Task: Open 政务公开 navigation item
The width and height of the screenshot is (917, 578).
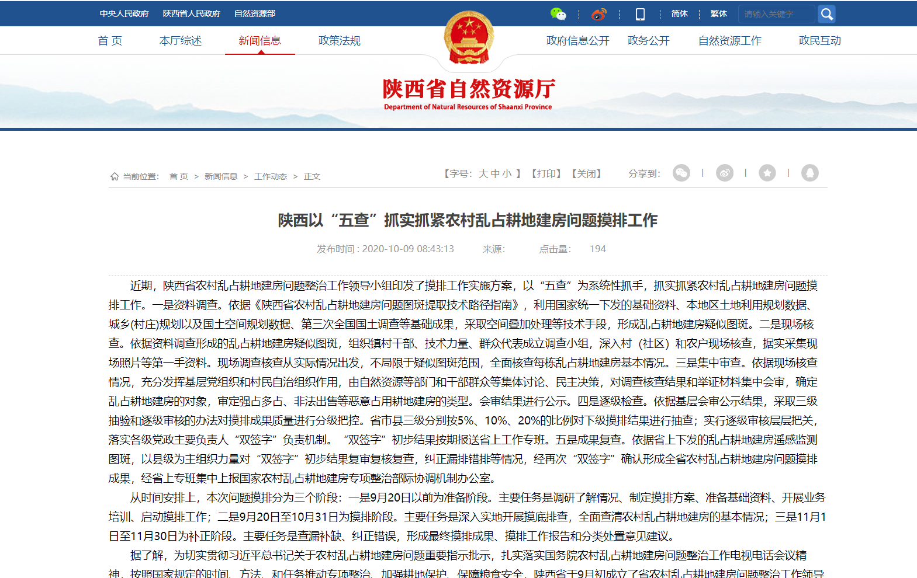Action: point(649,41)
